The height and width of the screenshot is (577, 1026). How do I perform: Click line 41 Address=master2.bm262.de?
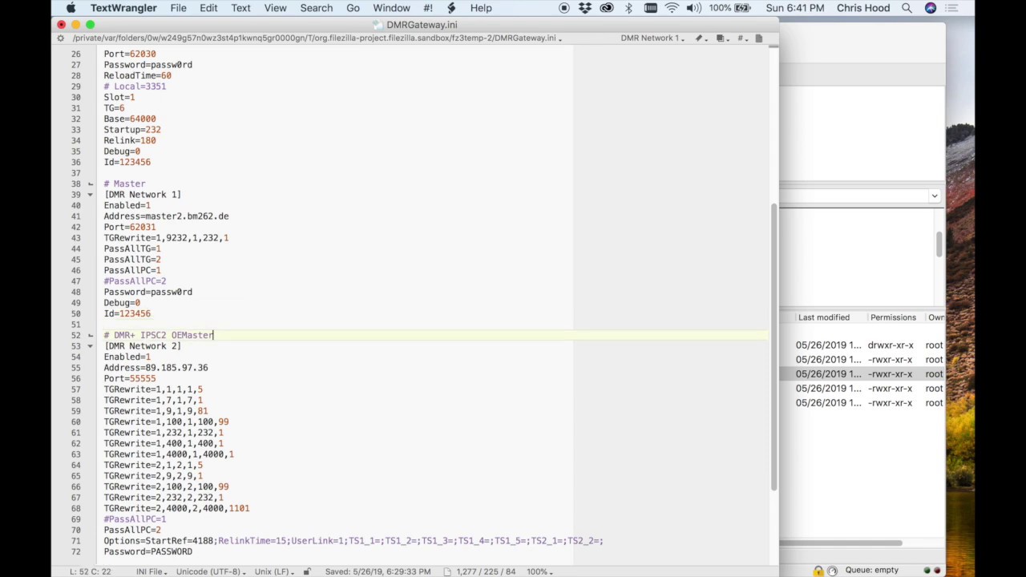click(166, 216)
